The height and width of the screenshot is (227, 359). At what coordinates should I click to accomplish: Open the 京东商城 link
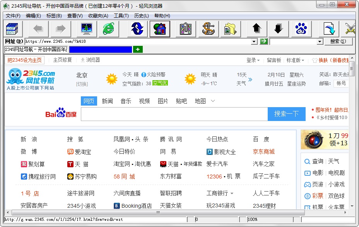(263, 152)
